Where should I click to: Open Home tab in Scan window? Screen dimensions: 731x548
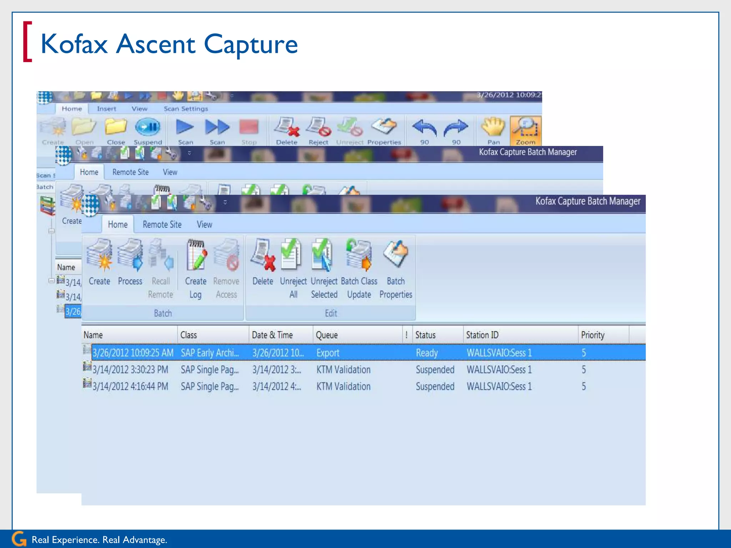click(72, 109)
